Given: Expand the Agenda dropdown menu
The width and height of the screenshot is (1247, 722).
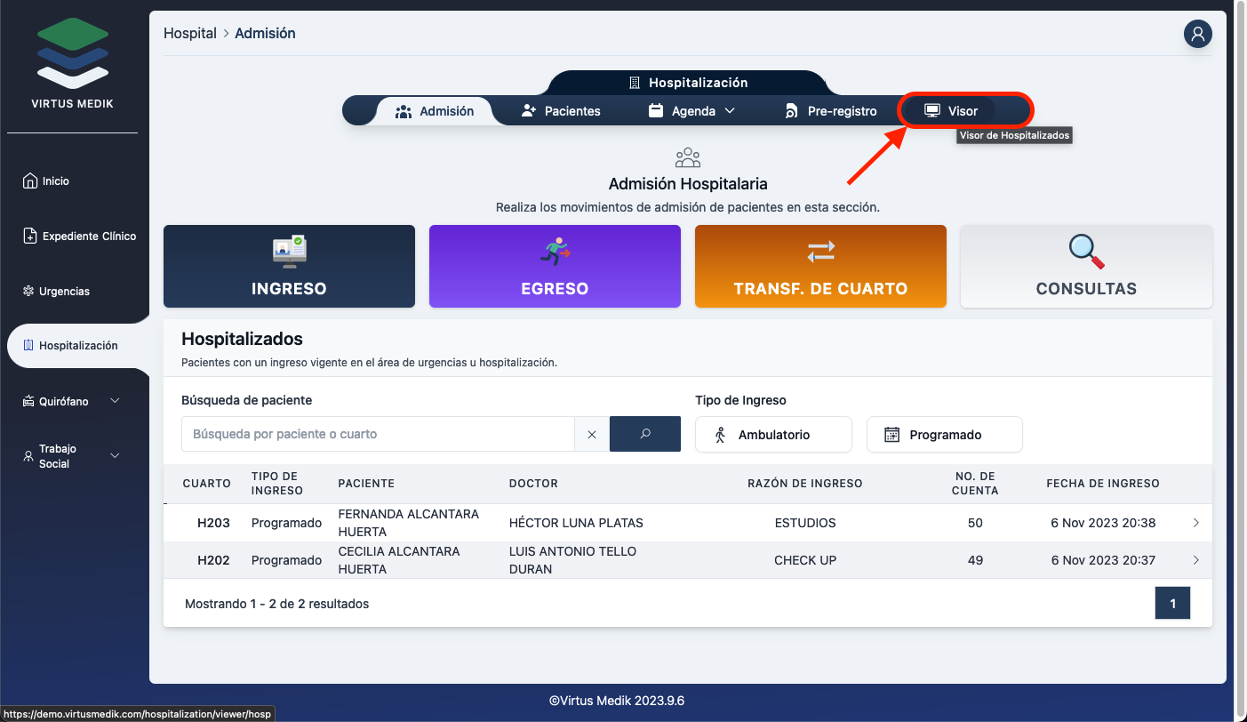Looking at the screenshot, I should coord(691,111).
